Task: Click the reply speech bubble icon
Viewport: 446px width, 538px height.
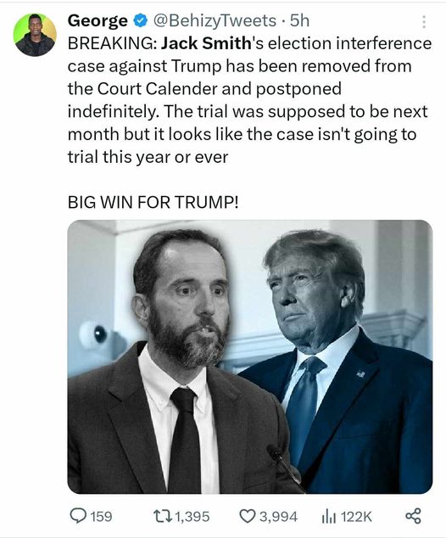Action: pyautogui.click(x=78, y=516)
